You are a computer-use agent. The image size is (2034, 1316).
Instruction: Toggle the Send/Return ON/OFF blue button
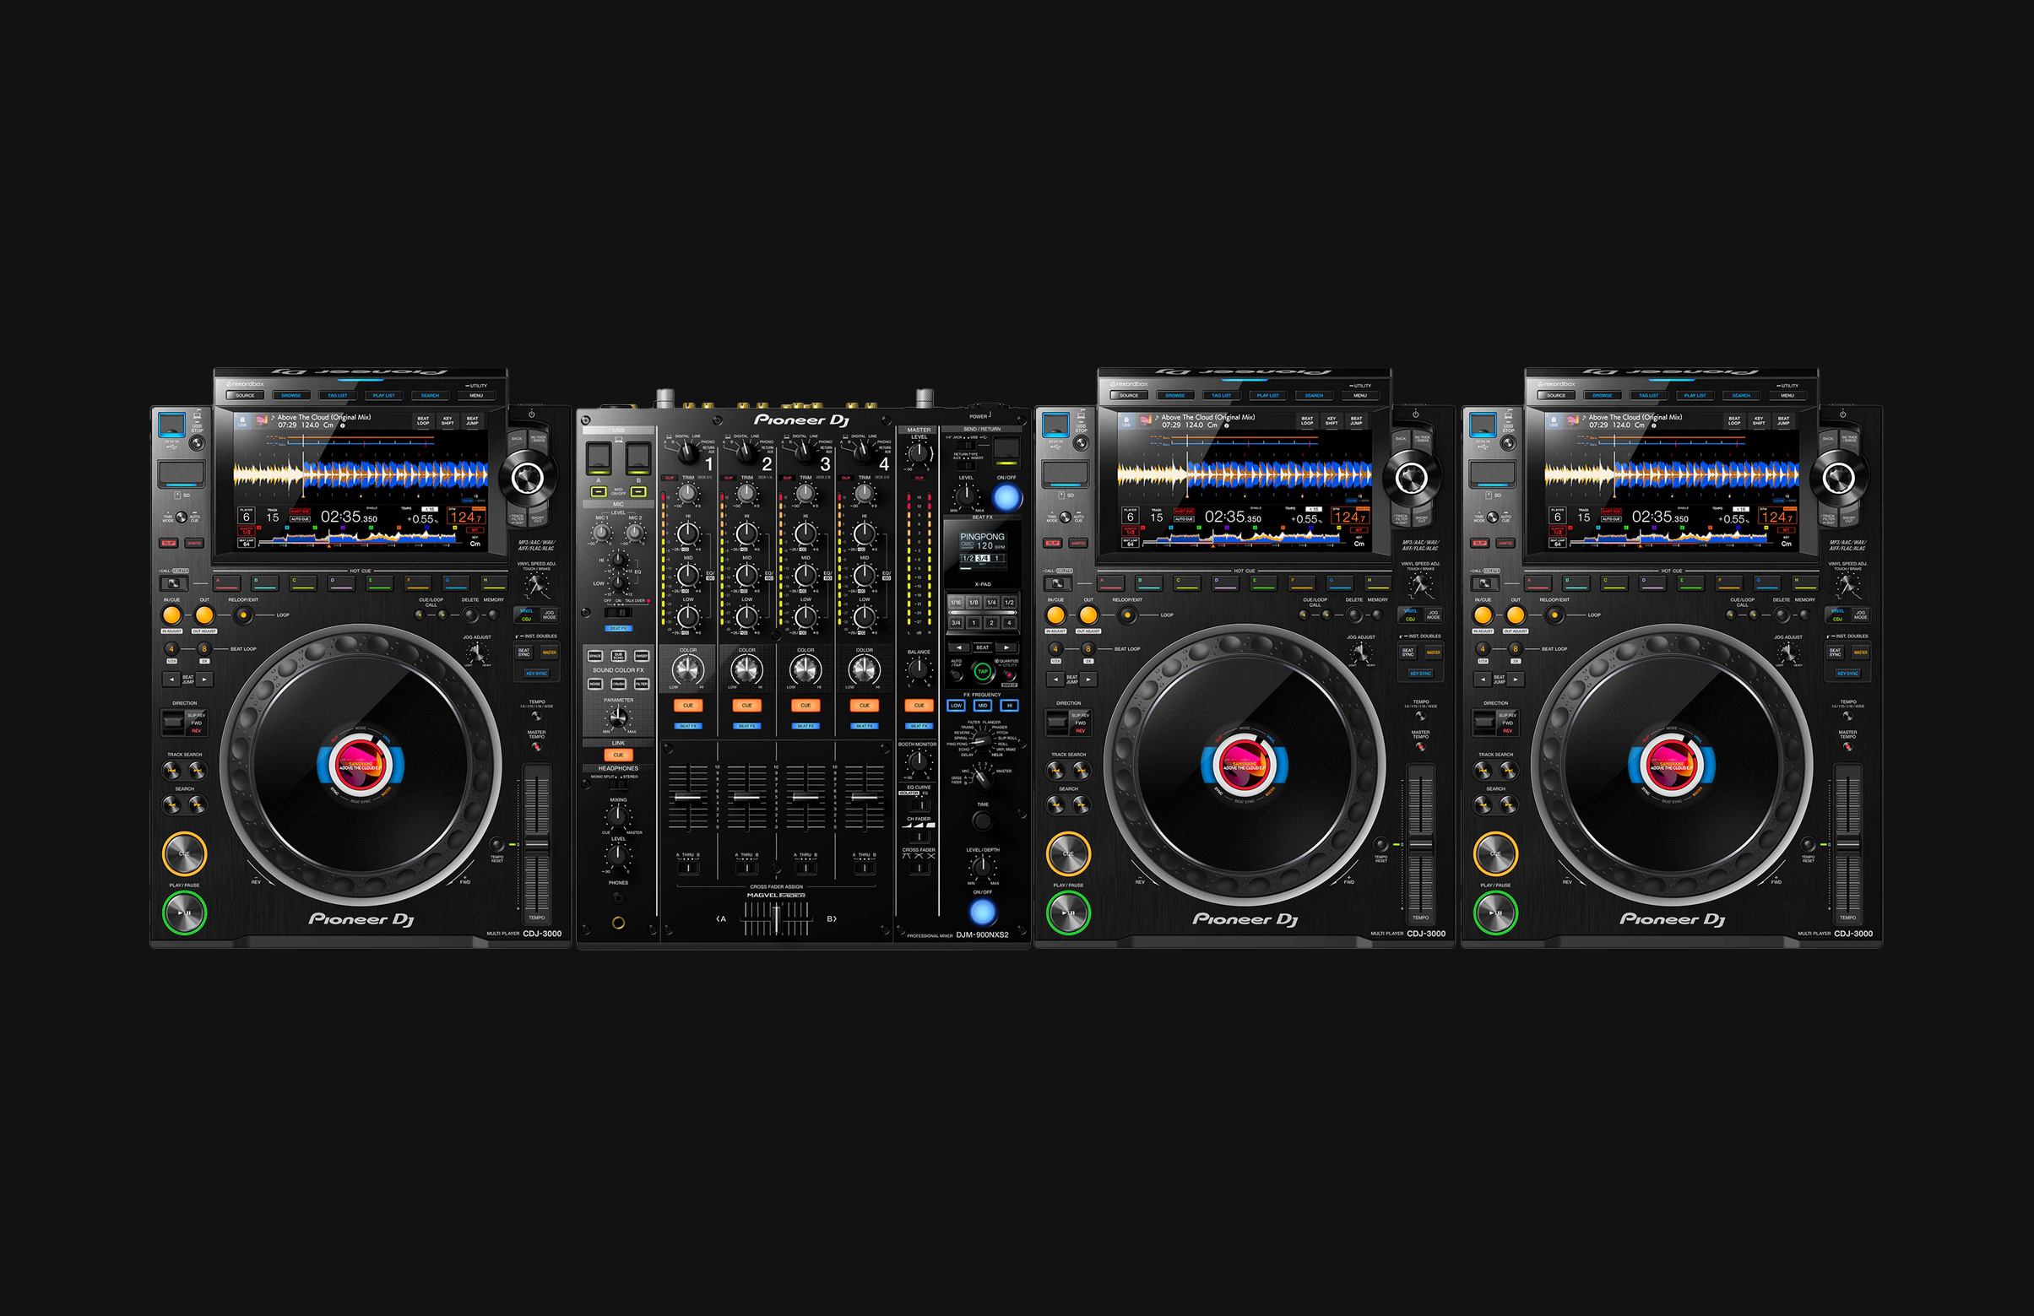(x=1006, y=496)
